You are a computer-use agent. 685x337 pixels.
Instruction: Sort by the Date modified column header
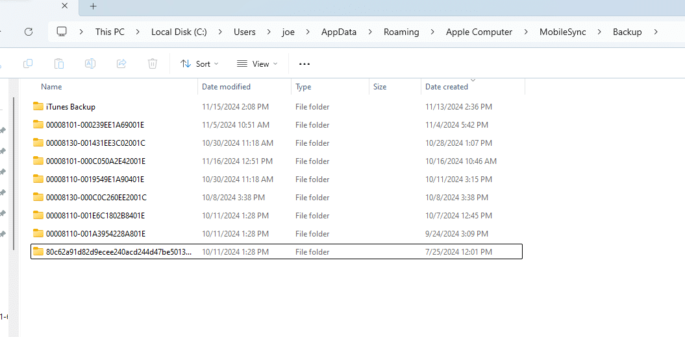(226, 87)
